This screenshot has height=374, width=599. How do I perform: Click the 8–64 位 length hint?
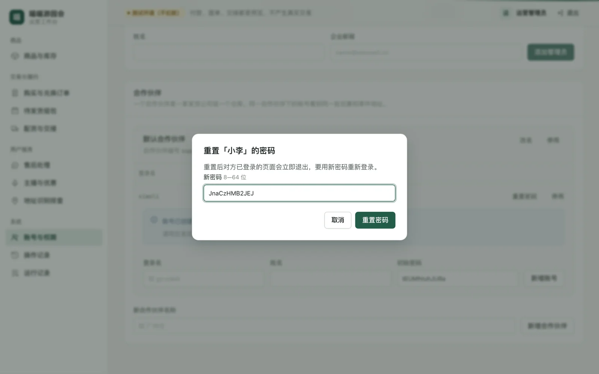pos(235,177)
